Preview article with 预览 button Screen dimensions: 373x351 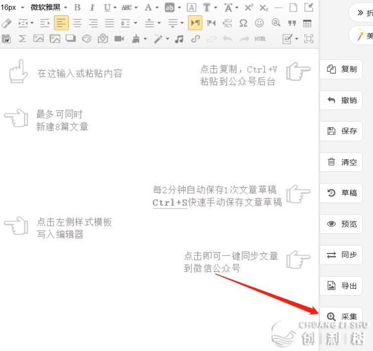[341, 224]
